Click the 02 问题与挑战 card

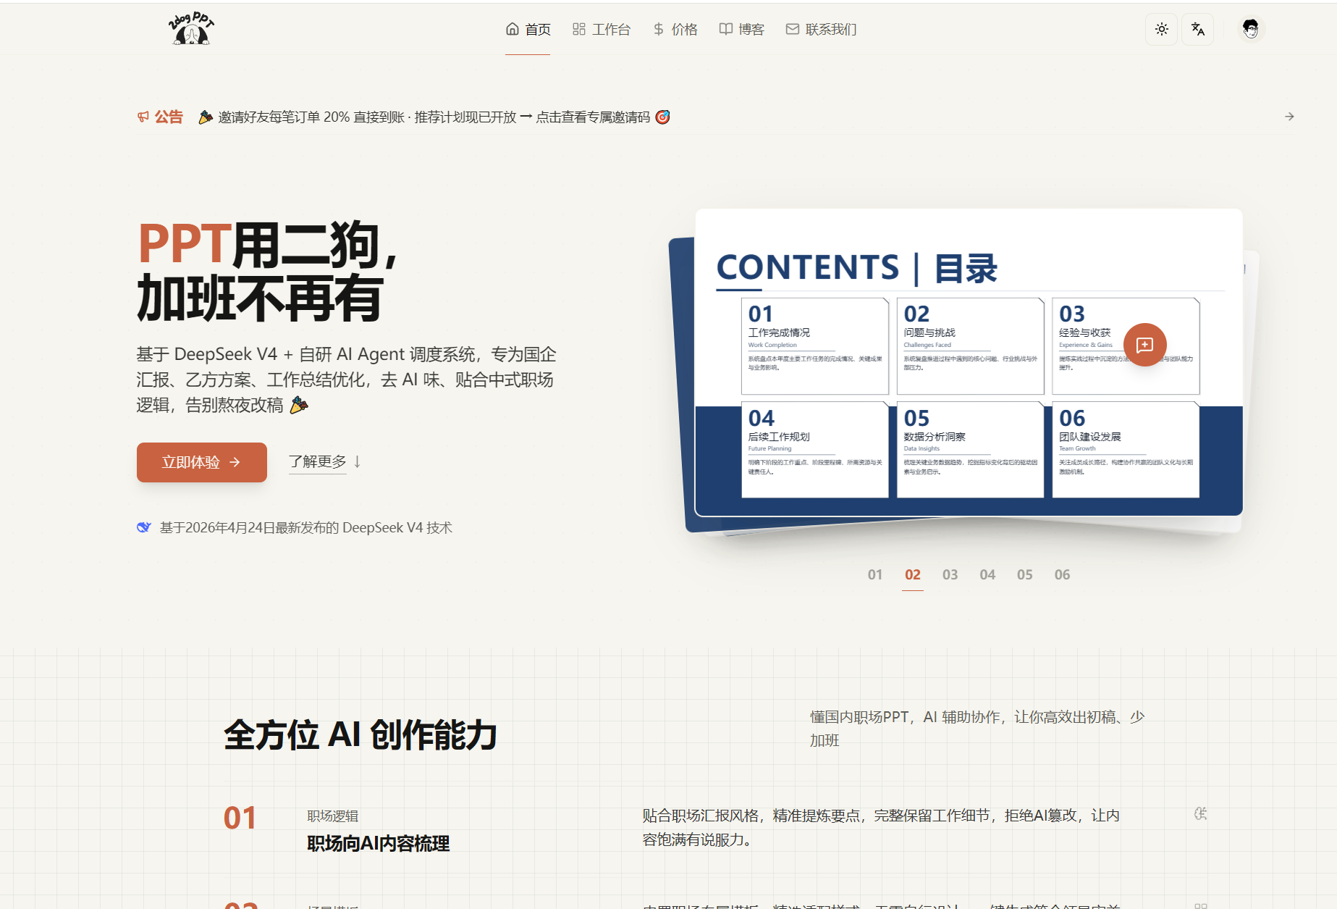tap(970, 346)
